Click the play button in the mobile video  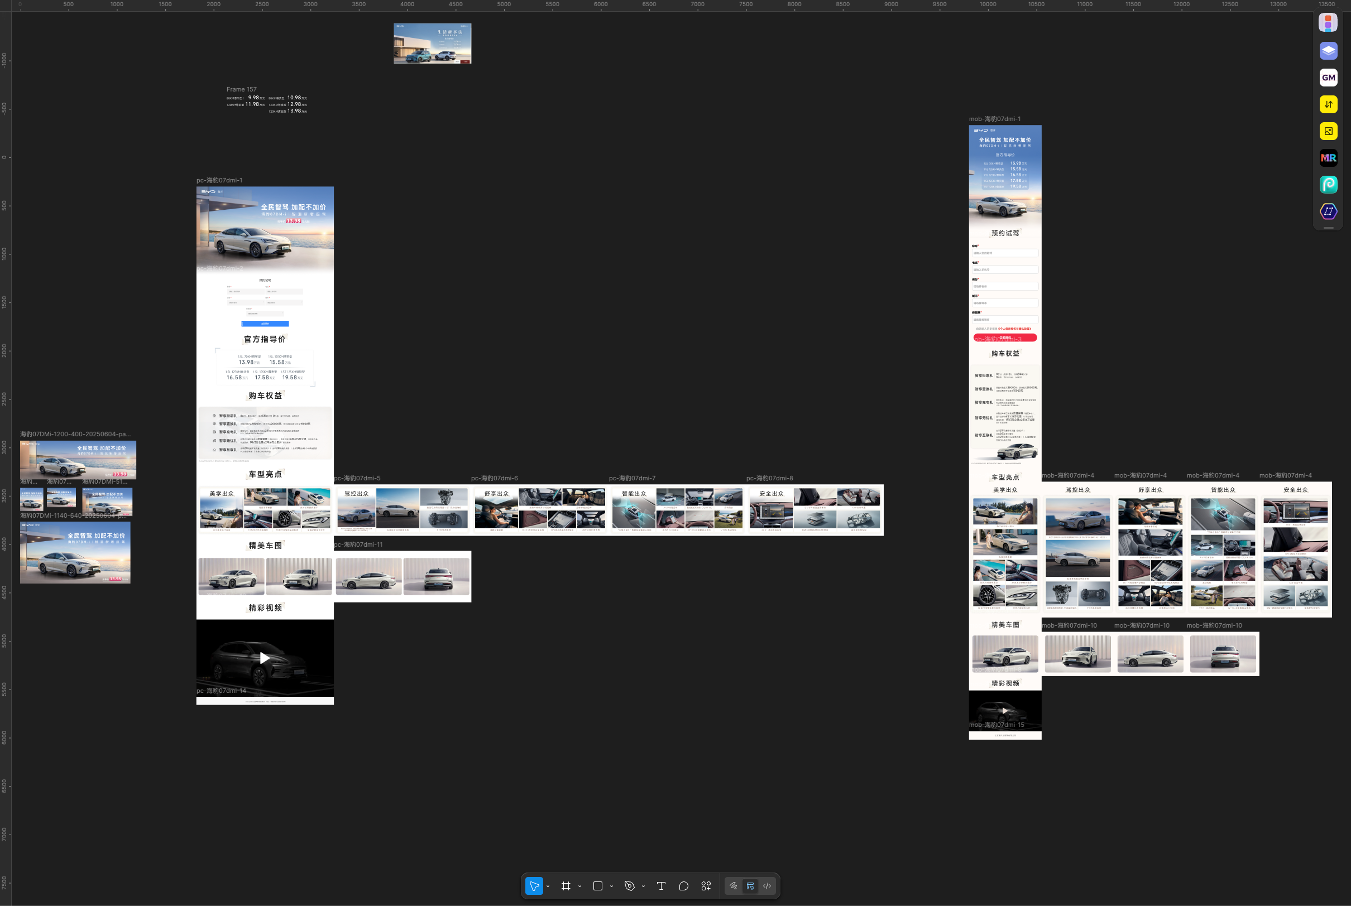coord(1005,711)
